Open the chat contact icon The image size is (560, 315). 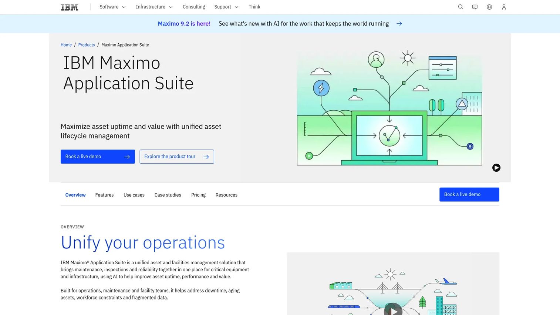tap(475, 7)
